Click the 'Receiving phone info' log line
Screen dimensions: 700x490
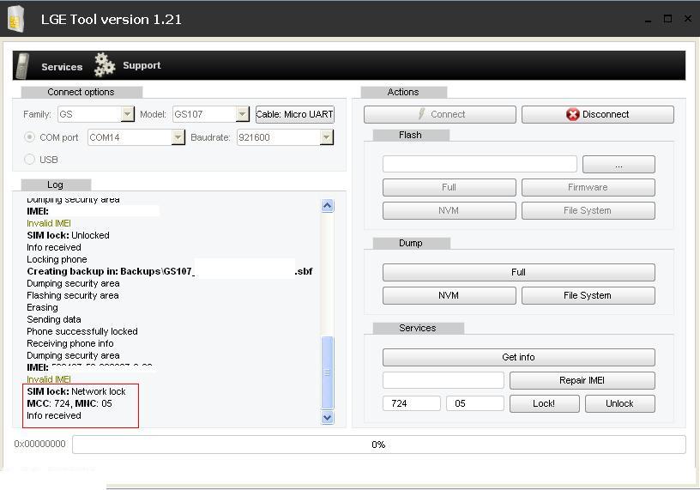(70, 343)
